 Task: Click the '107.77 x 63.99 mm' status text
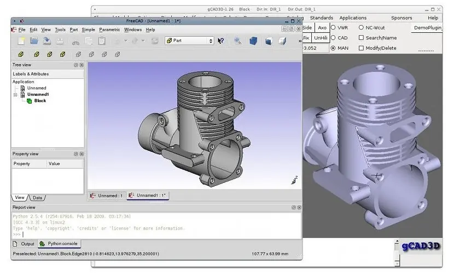(270, 254)
